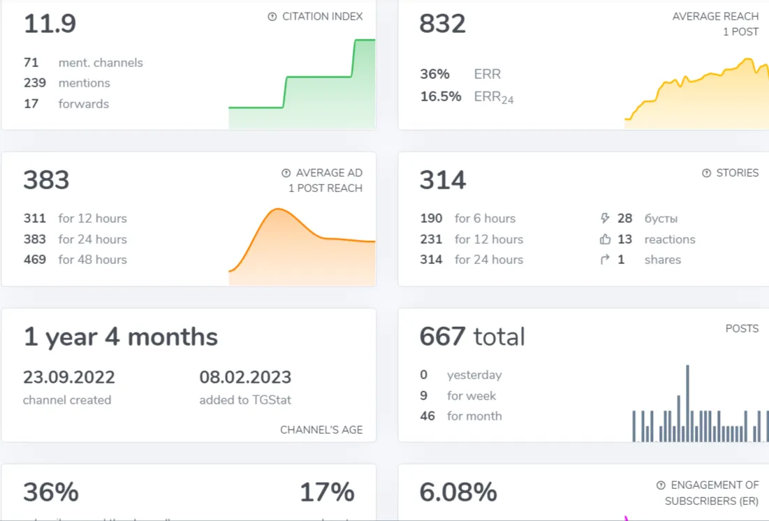Click the shares arrow icon
The width and height of the screenshot is (769, 521).
pyautogui.click(x=605, y=260)
